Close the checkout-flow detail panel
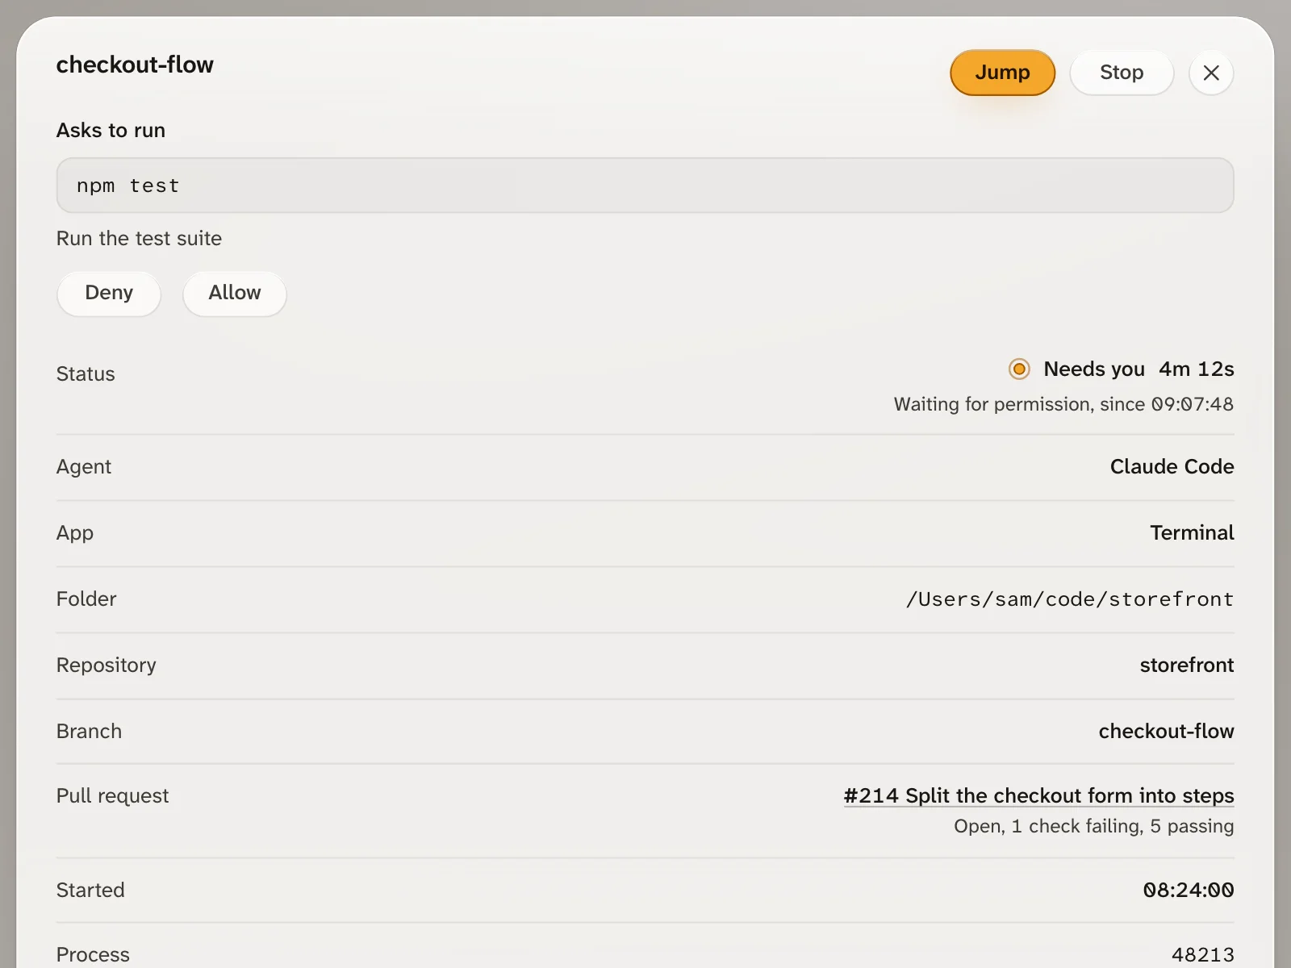Viewport: 1291px width, 968px height. (x=1211, y=73)
